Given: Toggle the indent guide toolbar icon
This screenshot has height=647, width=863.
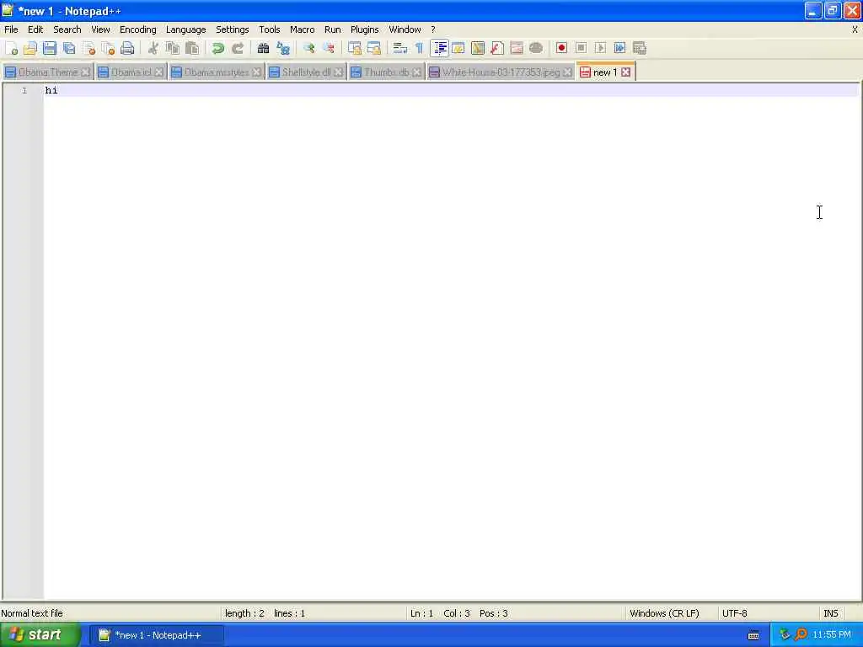Looking at the screenshot, I should [439, 48].
